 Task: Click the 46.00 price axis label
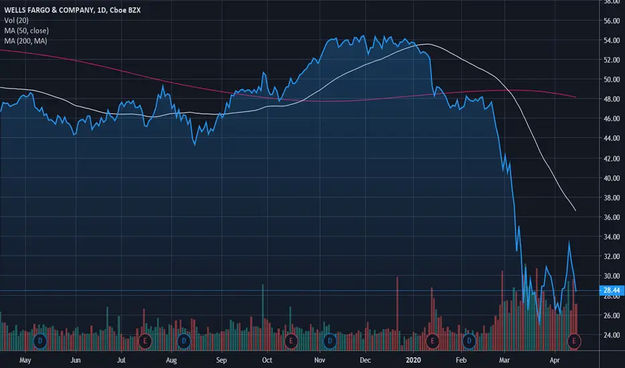click(612, 118)
